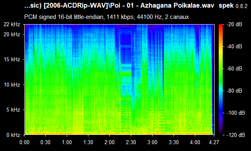
Task: Select the 10 kHz frequency label
Action: [12, 85]
